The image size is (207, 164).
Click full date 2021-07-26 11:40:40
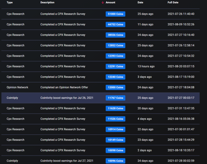[181, 14]
